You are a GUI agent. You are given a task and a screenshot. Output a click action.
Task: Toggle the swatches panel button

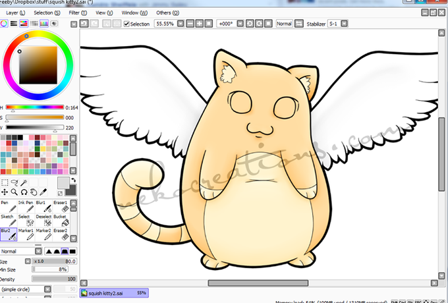coord(43,24)
